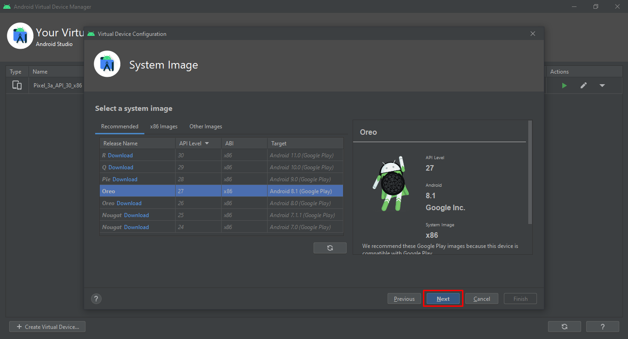Download the R system image
The width and height of the screenshot is (628, 339).
point(120,155)
